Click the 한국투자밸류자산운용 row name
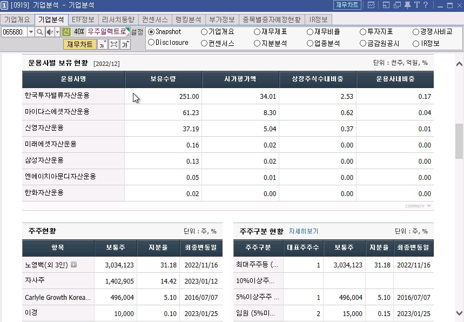 (57, 96)
